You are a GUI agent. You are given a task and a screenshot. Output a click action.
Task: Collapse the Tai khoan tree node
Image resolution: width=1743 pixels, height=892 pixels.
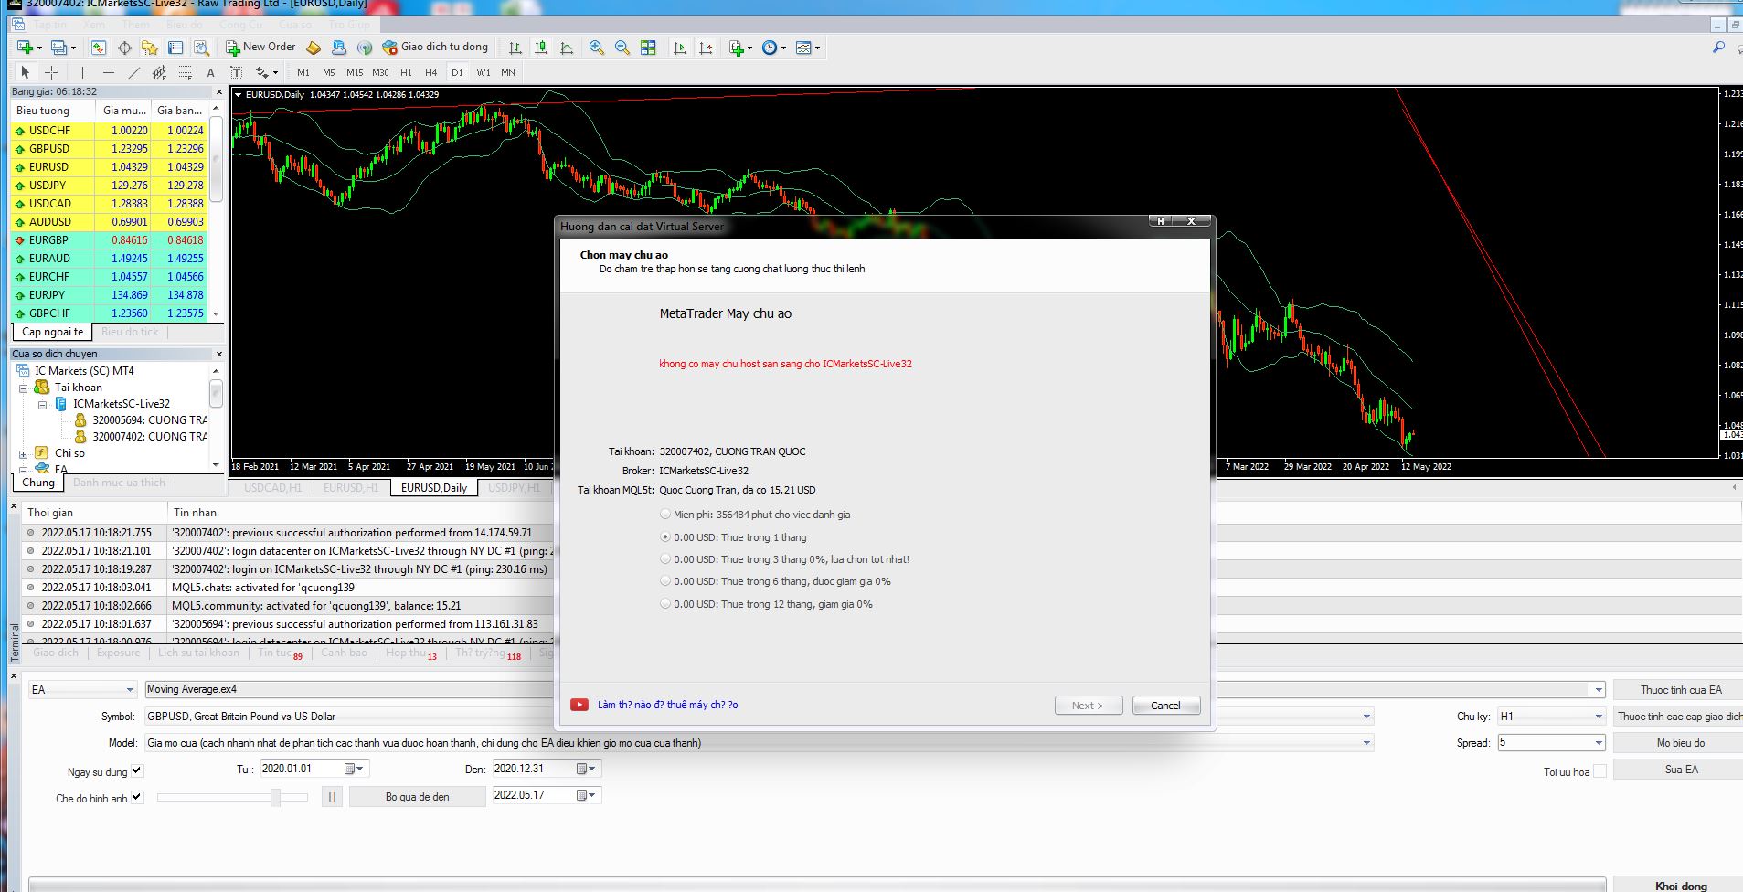click(24, 388)
